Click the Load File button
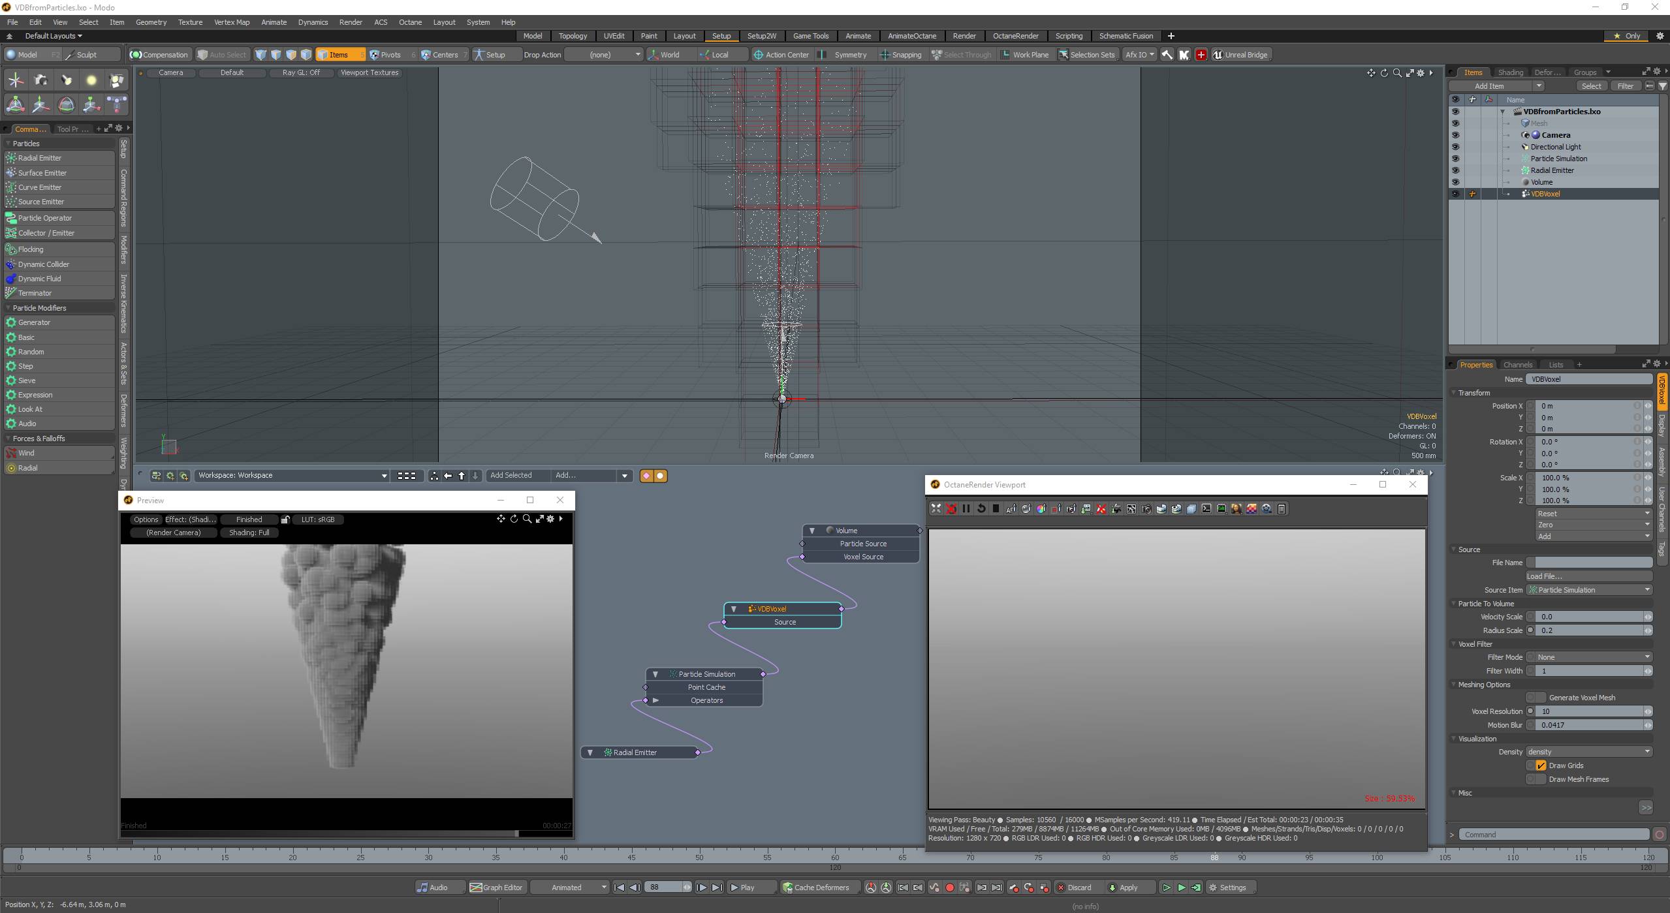This screenshot has width=1670, height=913. 1588,576
